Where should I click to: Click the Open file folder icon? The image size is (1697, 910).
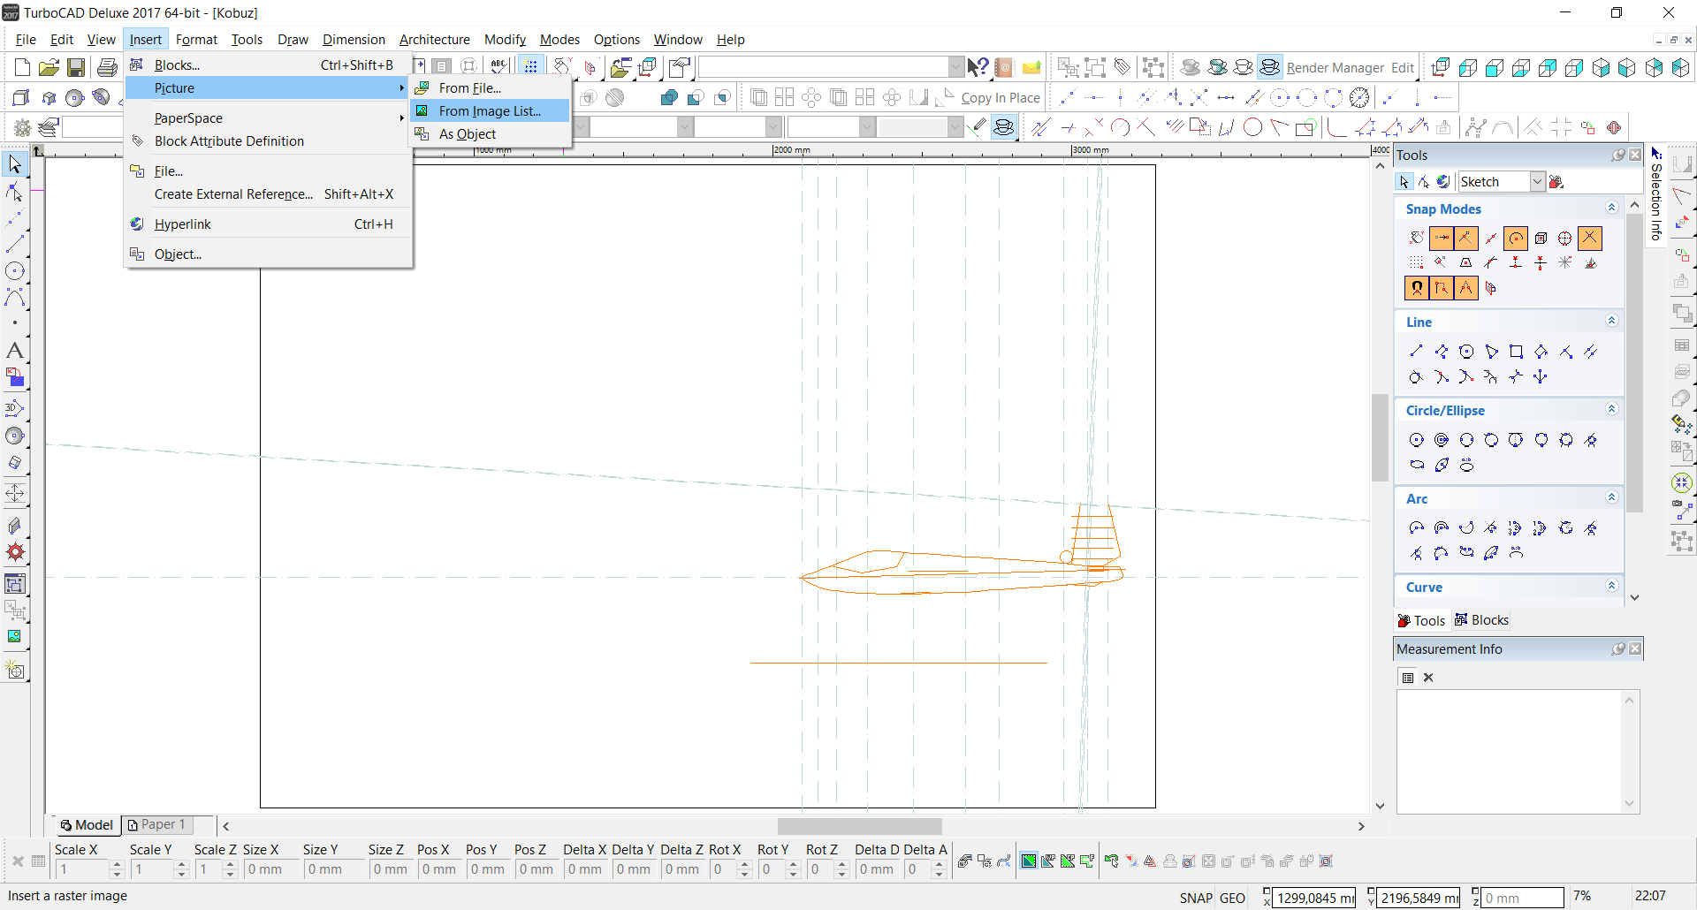pos(49,67)
